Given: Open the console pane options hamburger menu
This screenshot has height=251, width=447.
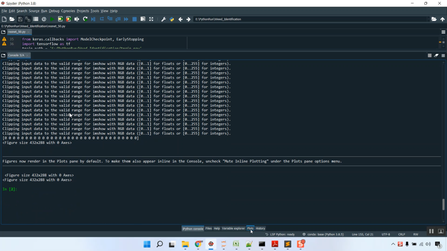Looking at the screenshot, I should 443,55.
